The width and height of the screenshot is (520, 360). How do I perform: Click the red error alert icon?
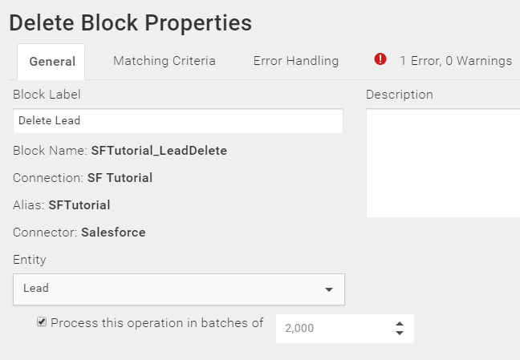click(x=380, y=59)
